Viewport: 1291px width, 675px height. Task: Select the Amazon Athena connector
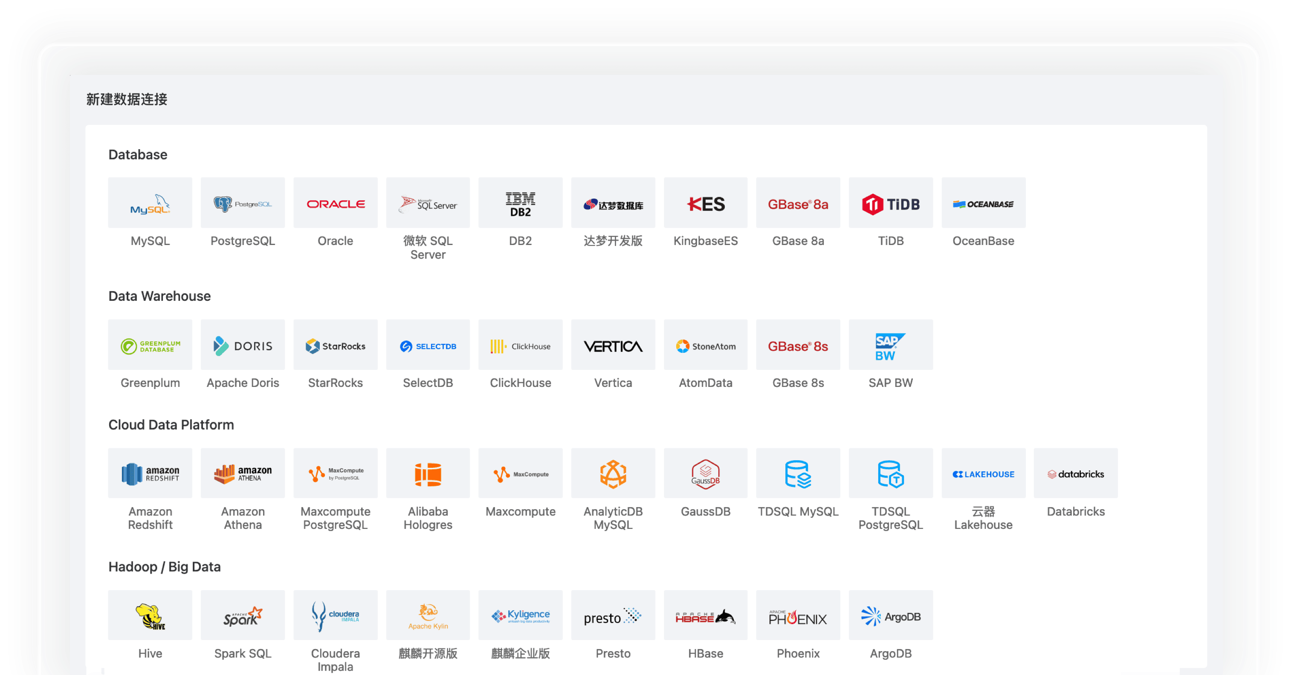point(243,473)
